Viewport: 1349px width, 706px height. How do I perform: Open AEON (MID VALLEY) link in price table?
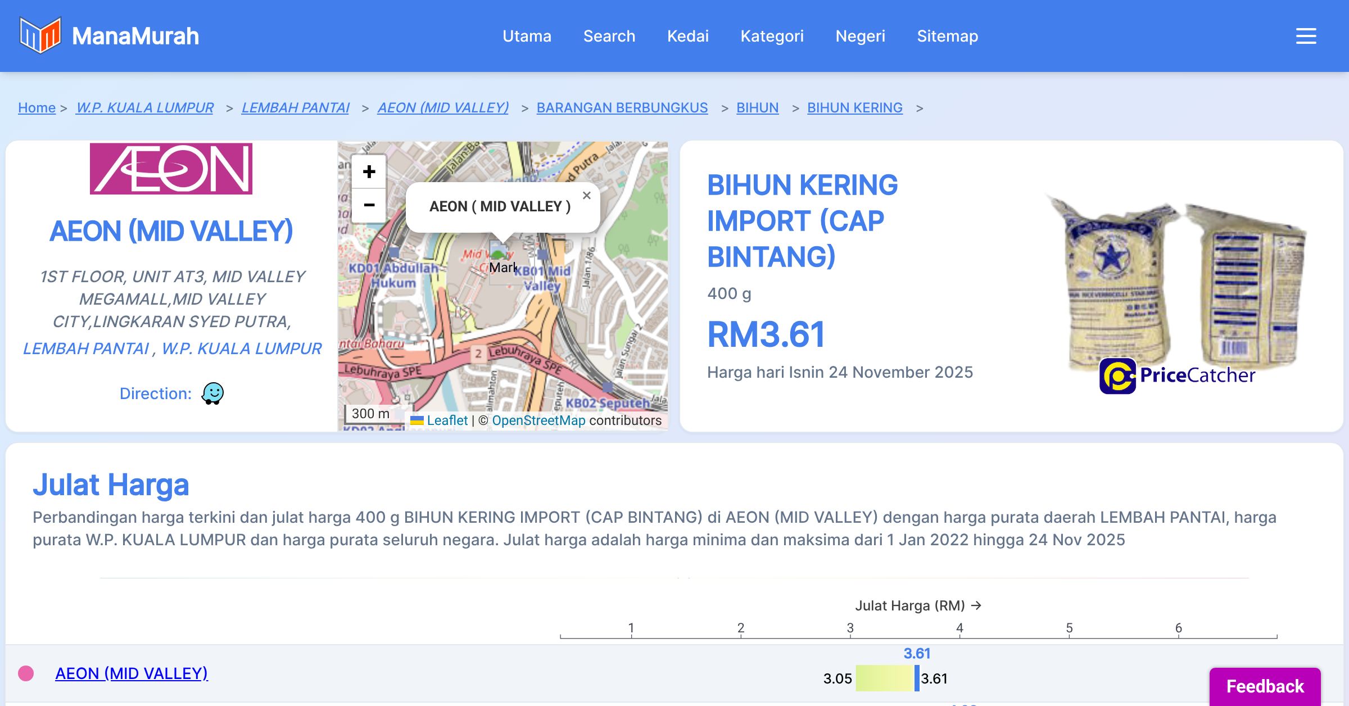pyautogui.click(x=132, y=673)
